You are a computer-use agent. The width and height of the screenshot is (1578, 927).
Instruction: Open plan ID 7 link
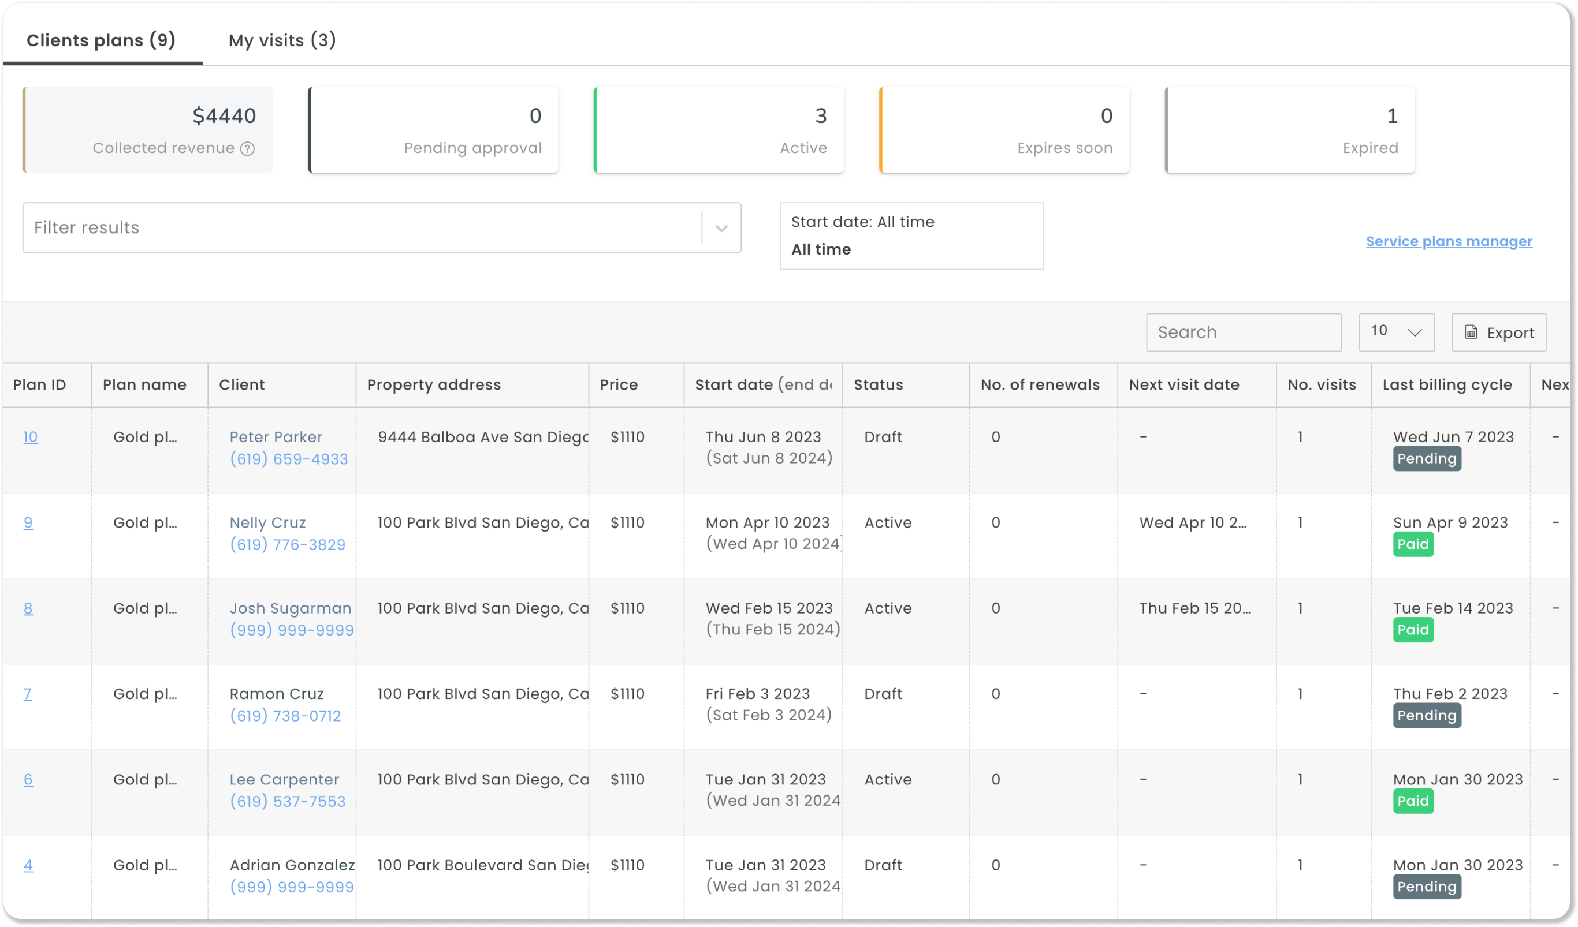tap(28, 694)
